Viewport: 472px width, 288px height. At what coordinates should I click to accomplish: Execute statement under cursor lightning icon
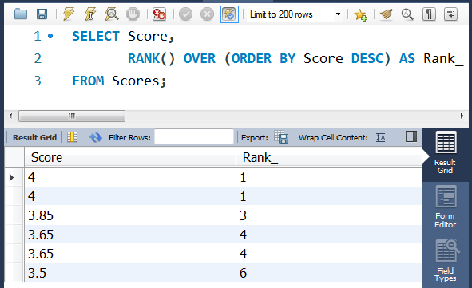point(90,14)
